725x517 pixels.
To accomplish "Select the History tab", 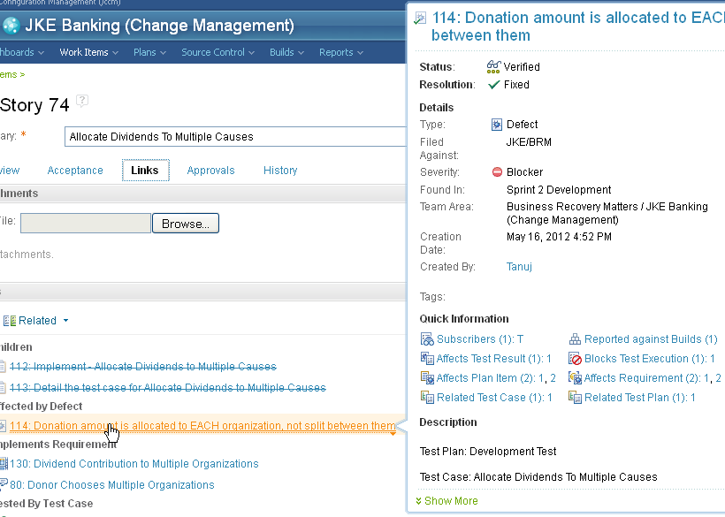I will coord(280,171).
